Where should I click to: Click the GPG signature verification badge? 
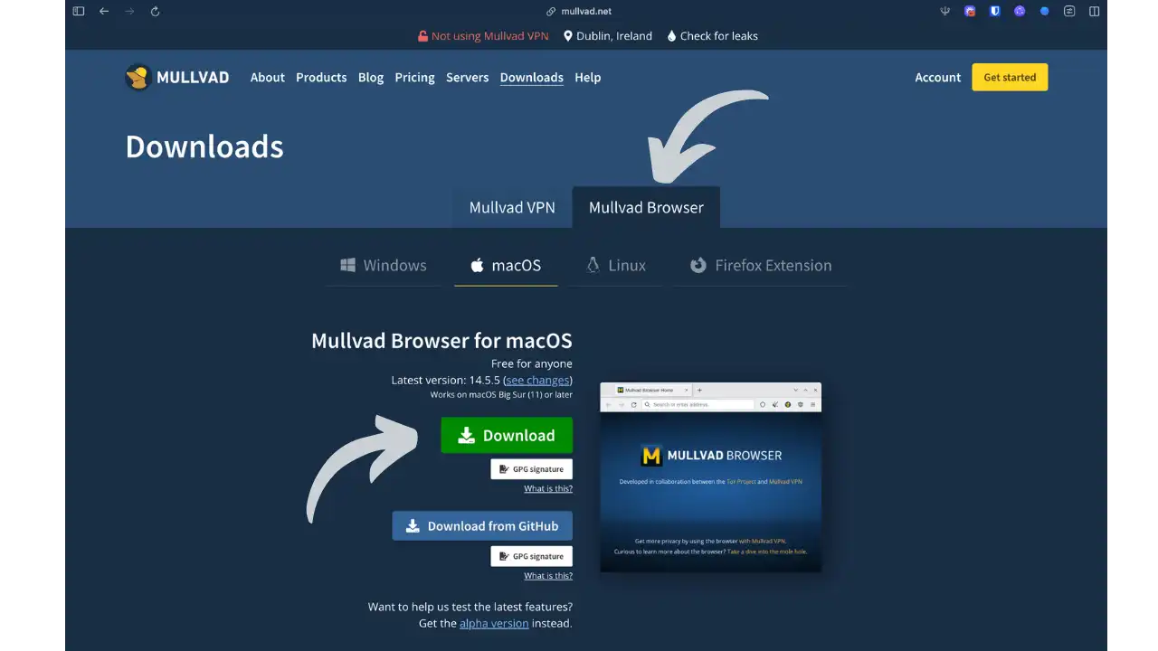(532, 468)
